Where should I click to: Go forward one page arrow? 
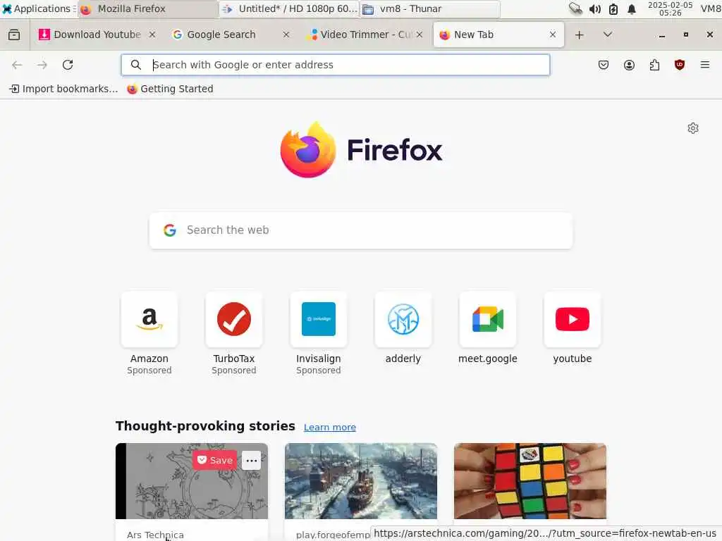[x=42, y=65]
